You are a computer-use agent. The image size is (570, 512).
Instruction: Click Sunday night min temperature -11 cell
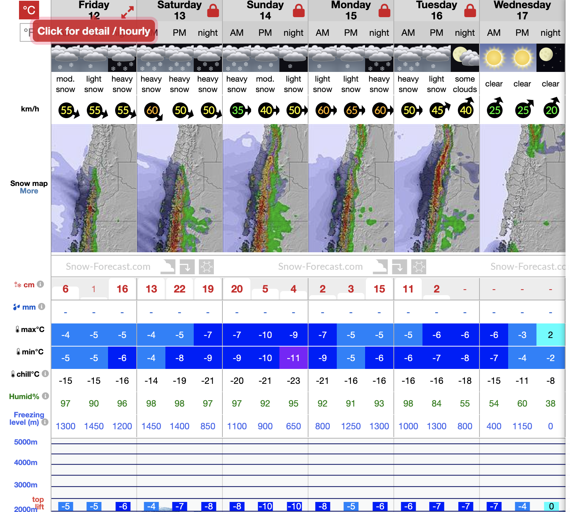pyautogui.click(x=294, y=358)
